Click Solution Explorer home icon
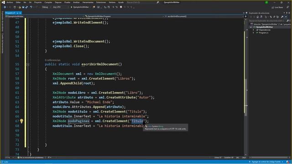 tap(257, 17)
